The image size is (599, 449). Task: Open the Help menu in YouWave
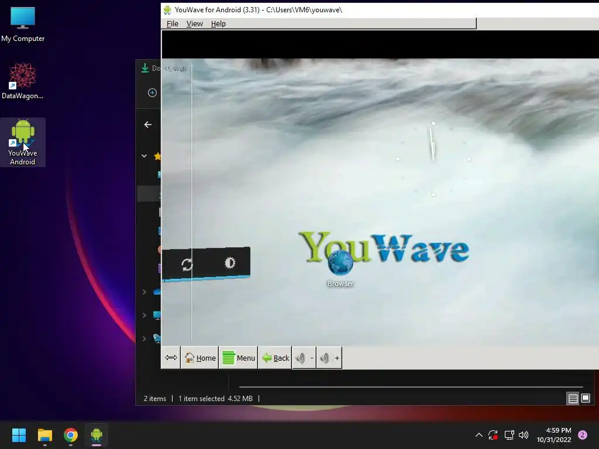tap(218, 23)
